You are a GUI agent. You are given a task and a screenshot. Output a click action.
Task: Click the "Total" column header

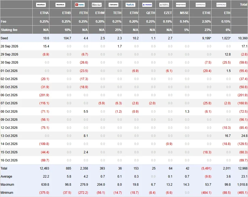pos(244,4)
